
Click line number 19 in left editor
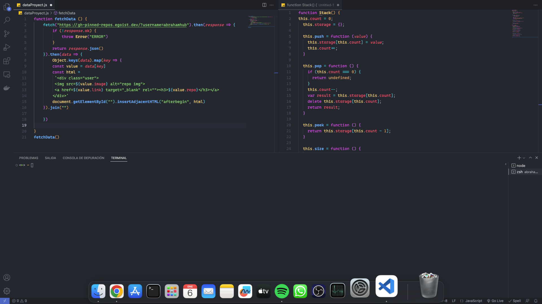click(24, 125)
